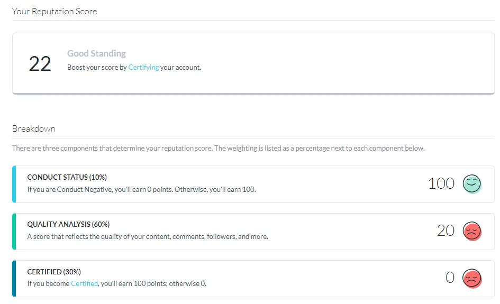Click the light blue Conduct Status color bar
500x304 pixels.
pyautogui.click(x=14, y=184)
